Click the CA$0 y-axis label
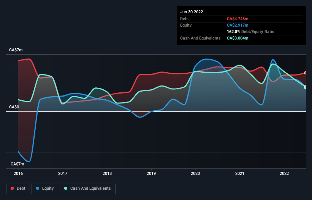312x200 pixels. (x=14, y=107)
